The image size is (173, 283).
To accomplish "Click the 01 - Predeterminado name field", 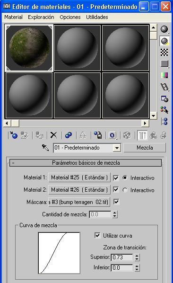I will [x=84, y=148].
